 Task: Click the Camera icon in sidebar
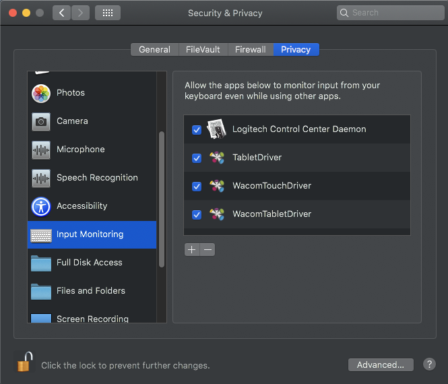click(x=41, y=122)
